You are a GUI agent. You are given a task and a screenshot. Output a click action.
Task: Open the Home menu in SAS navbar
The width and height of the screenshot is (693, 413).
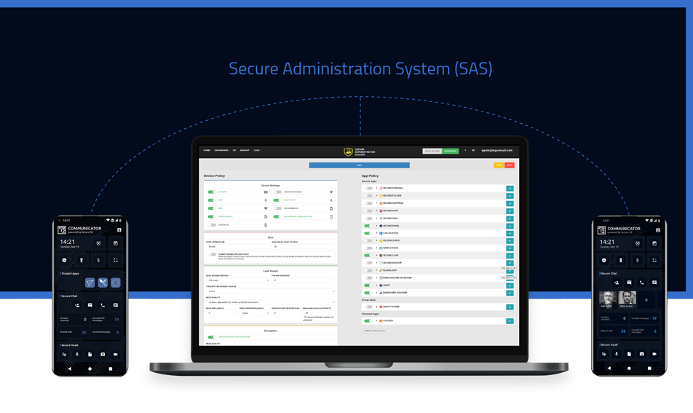pos(207,150)
